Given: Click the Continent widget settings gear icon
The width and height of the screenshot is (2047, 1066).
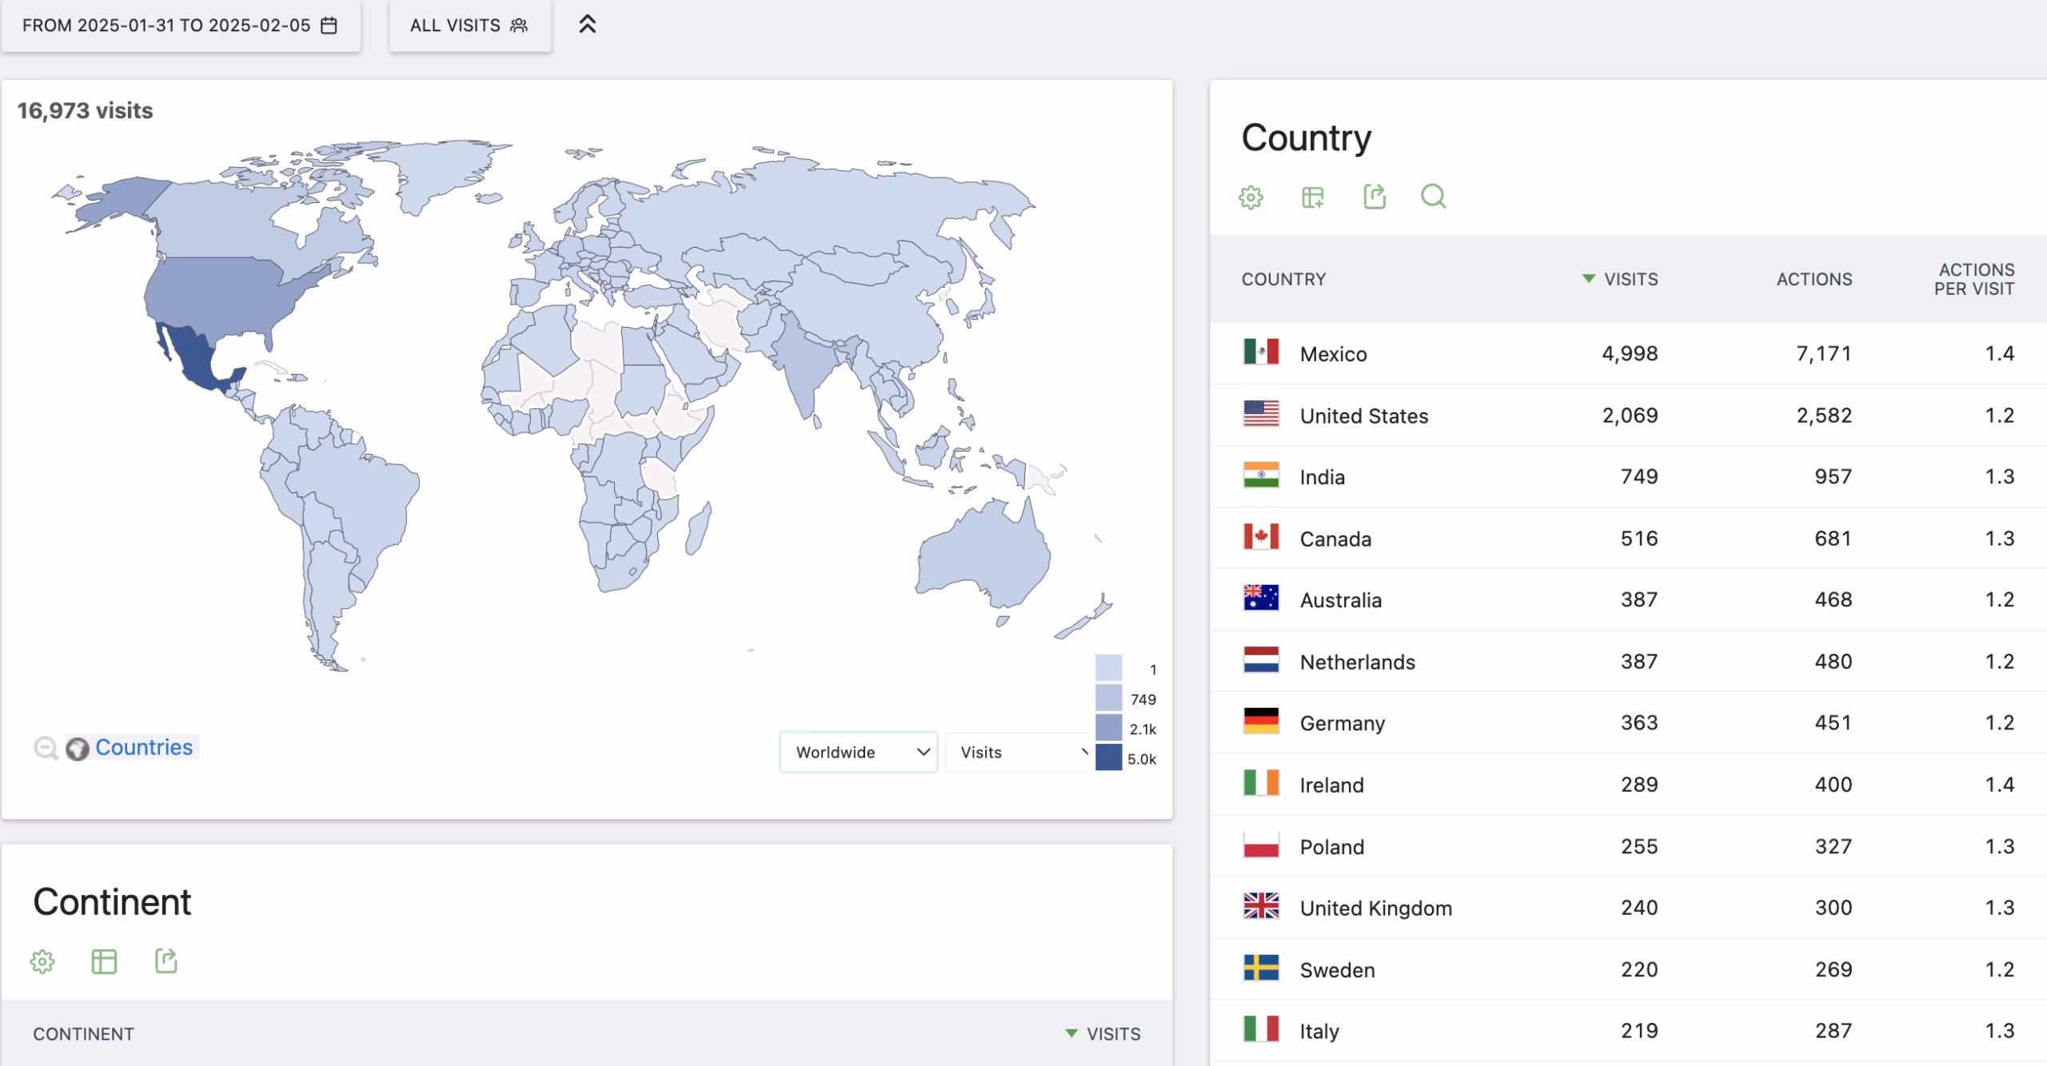Looking at the screenshot, I should [x=42, y=961].
